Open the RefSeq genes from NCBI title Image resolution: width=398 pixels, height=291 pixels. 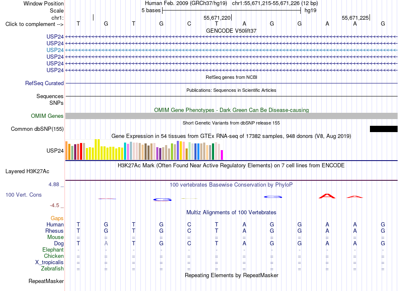pyautogui.click(x=231, y=77)
